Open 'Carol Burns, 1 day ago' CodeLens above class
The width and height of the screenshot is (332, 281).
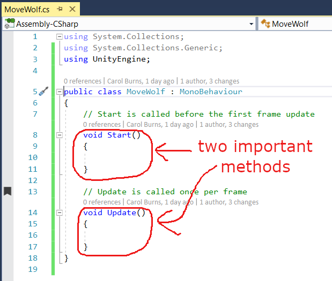click(x=141, y=81)
